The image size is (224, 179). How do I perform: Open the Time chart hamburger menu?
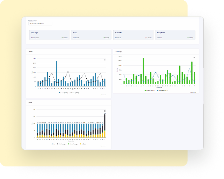point(105,111)
